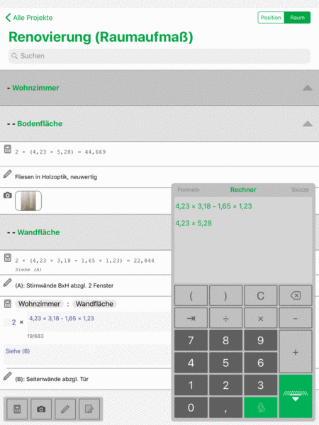Select the 4,23 × 5,28 history entry
This screenshot has height=425, width=319.
[194, 223]
